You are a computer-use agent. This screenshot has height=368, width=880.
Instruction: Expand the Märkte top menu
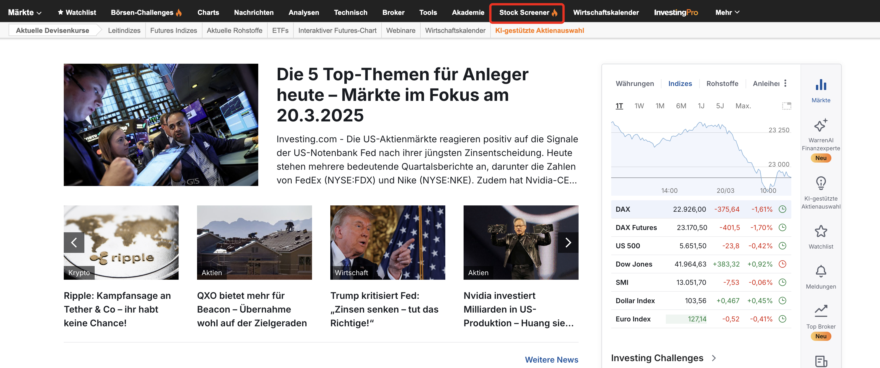25,12
